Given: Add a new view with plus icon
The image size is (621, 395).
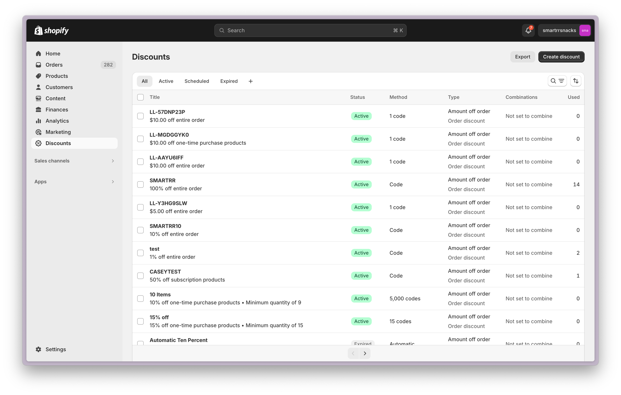Looking at the screenshot, I should (251, 81).
